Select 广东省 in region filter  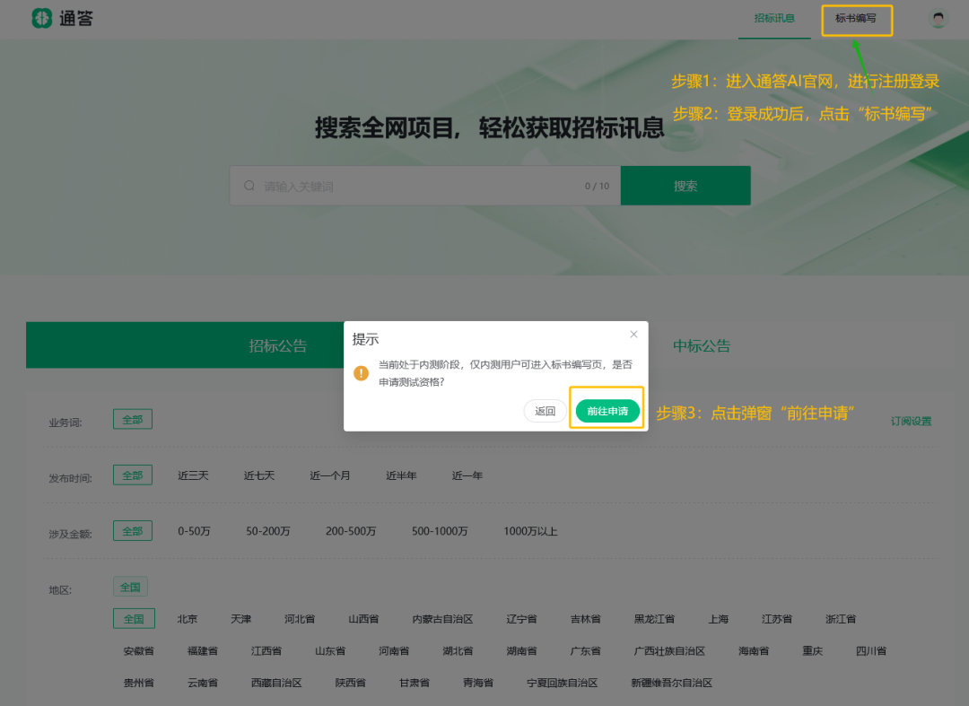(x=585, y=650)
